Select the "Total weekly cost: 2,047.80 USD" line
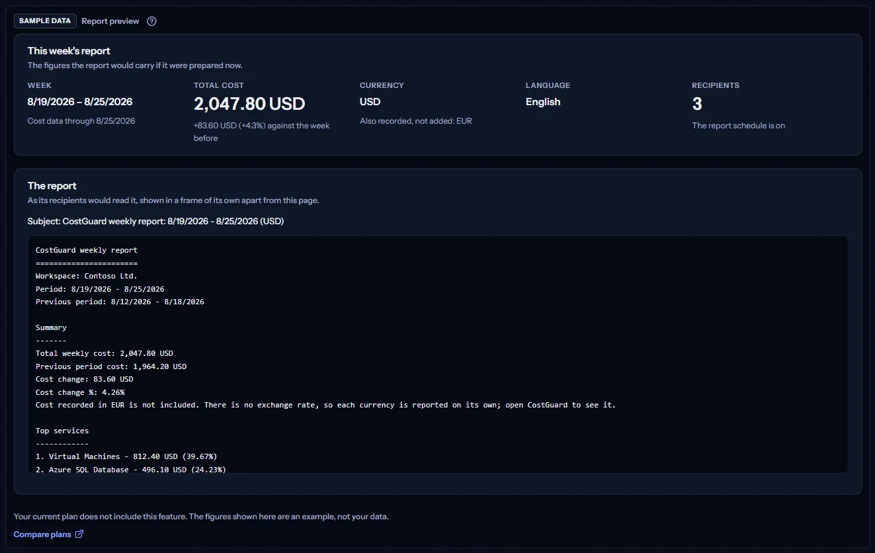The width and height of the screenshot is (875, 553). coord(104,353)
